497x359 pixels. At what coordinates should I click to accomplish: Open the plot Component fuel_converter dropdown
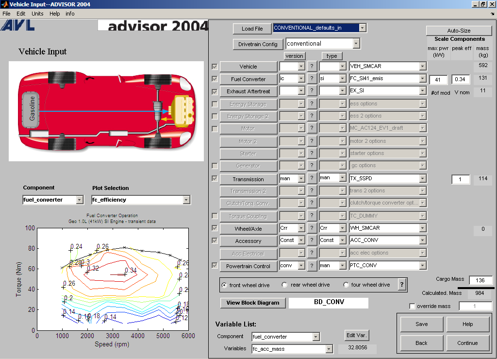tap(80, 200)
